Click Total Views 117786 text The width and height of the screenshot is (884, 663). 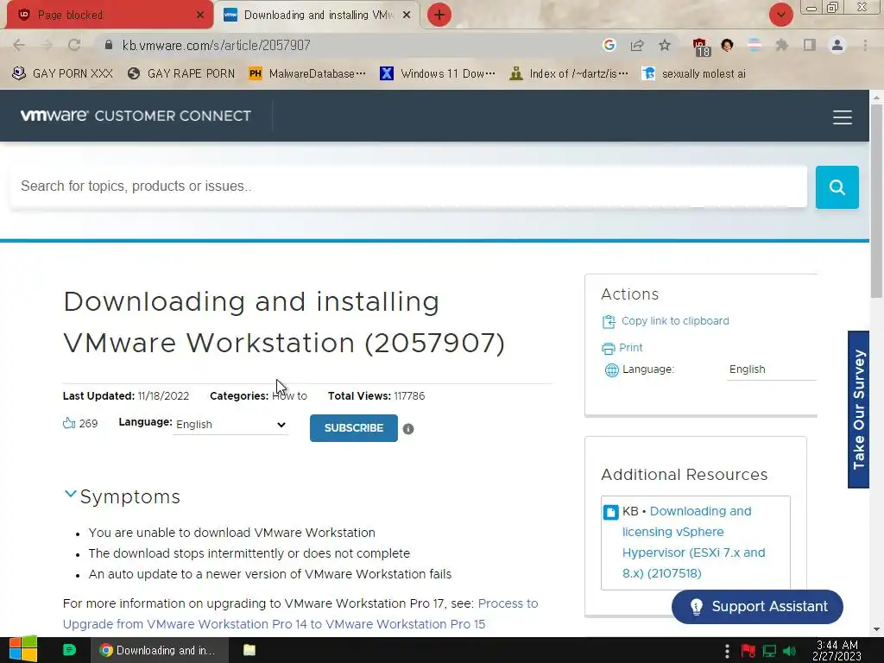(x=376, y=395)
